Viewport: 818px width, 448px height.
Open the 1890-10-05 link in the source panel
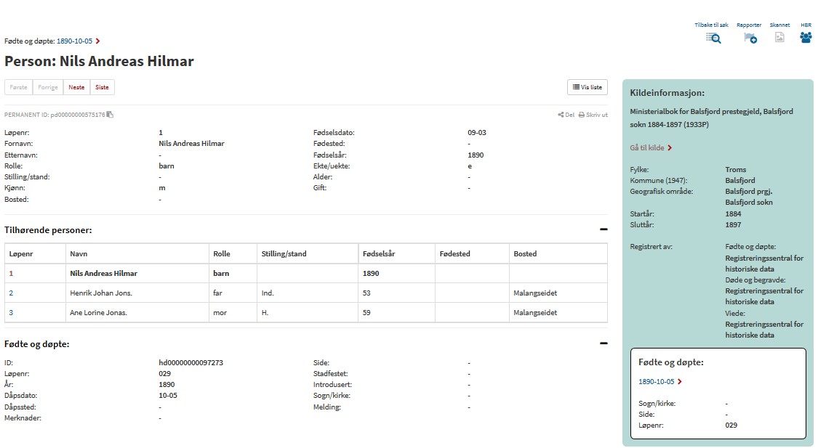click(x=656, y=381)
